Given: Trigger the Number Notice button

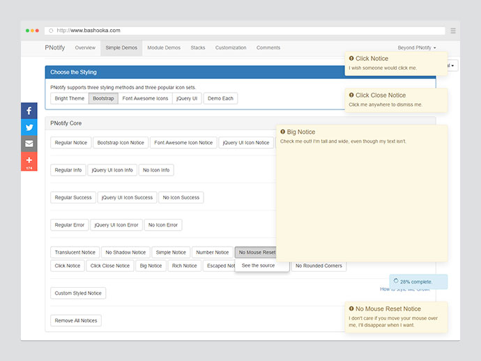Looking at the screenshot, I should click(x=213, y=252).
